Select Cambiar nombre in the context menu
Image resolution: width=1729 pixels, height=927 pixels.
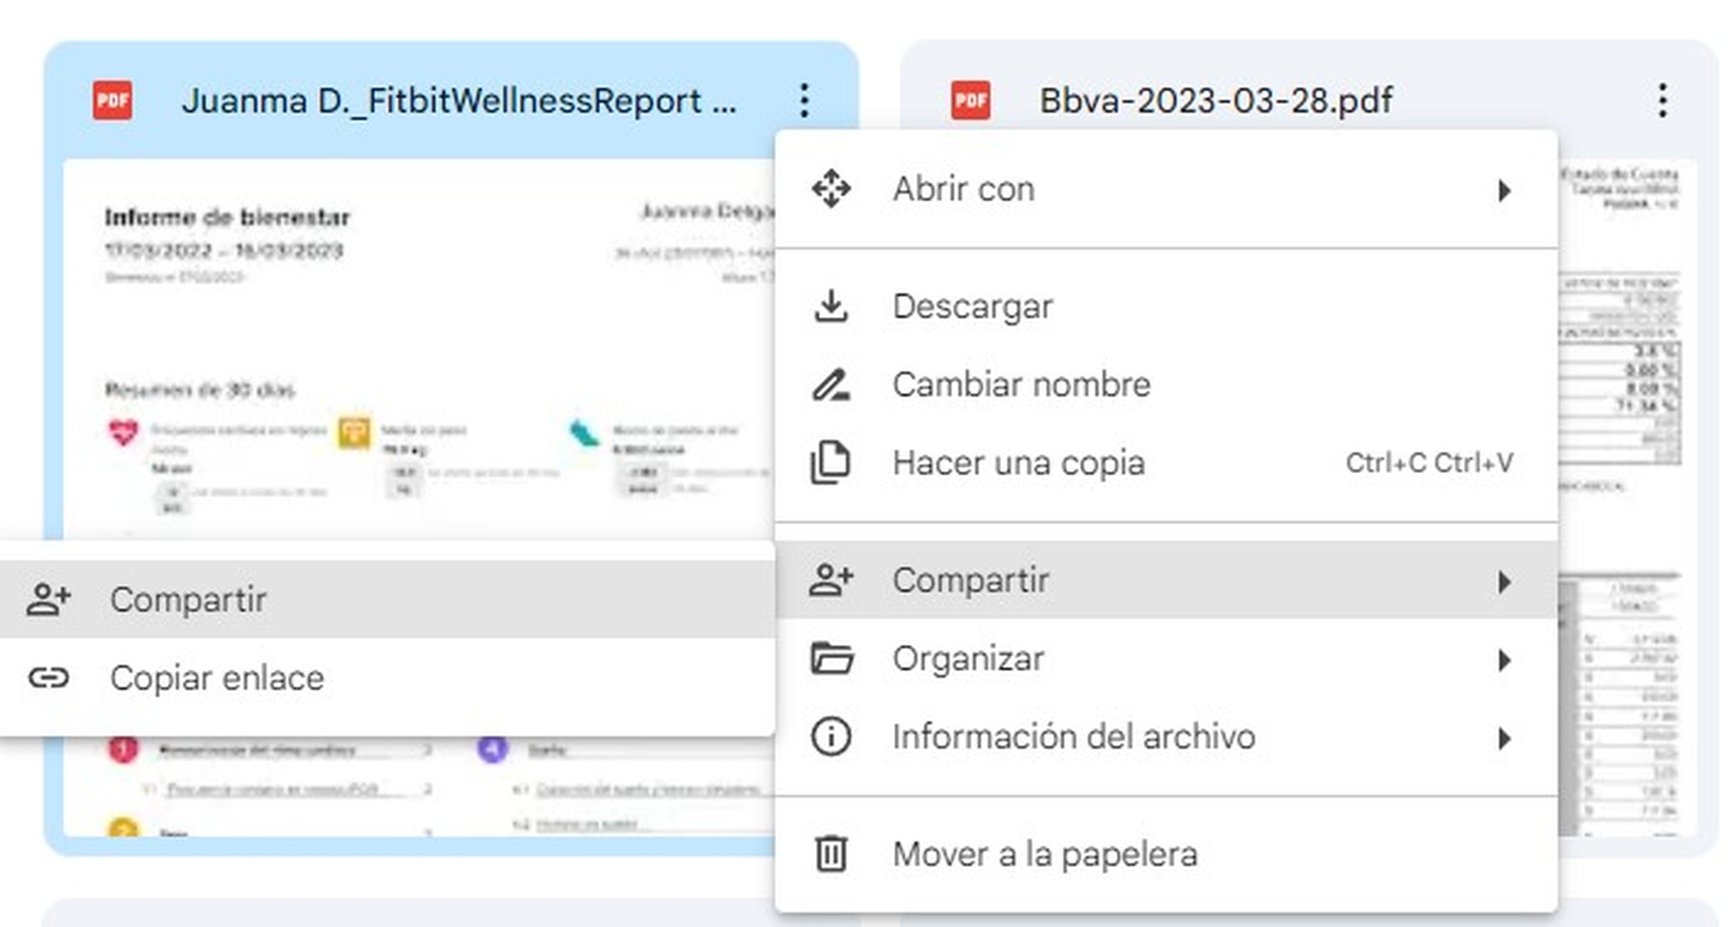coord(1166,384)
